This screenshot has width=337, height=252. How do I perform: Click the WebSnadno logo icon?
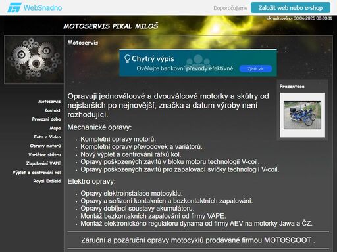point(14,8)
